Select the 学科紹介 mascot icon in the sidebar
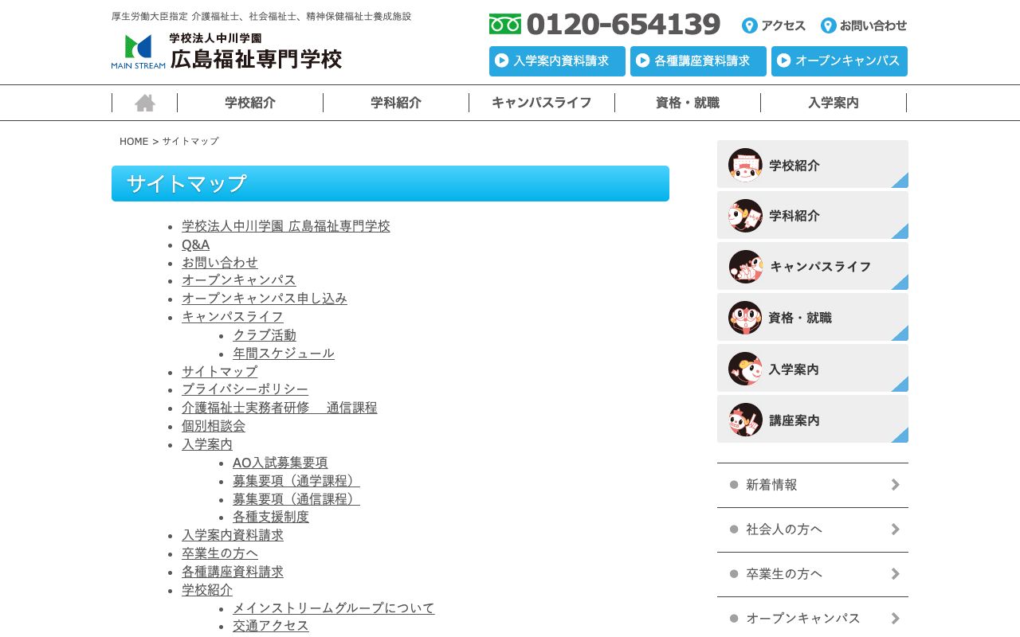 click(x=745, y=215)
